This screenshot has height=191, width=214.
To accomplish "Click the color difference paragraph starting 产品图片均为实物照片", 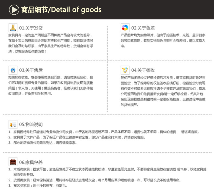I will tap(163, 41).
